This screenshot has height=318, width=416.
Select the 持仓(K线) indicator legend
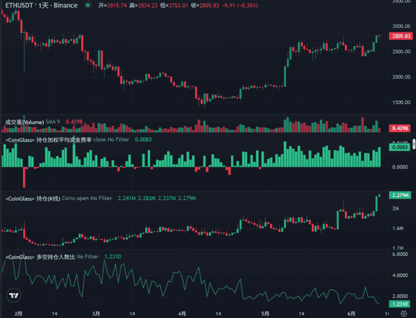(29, 198)
